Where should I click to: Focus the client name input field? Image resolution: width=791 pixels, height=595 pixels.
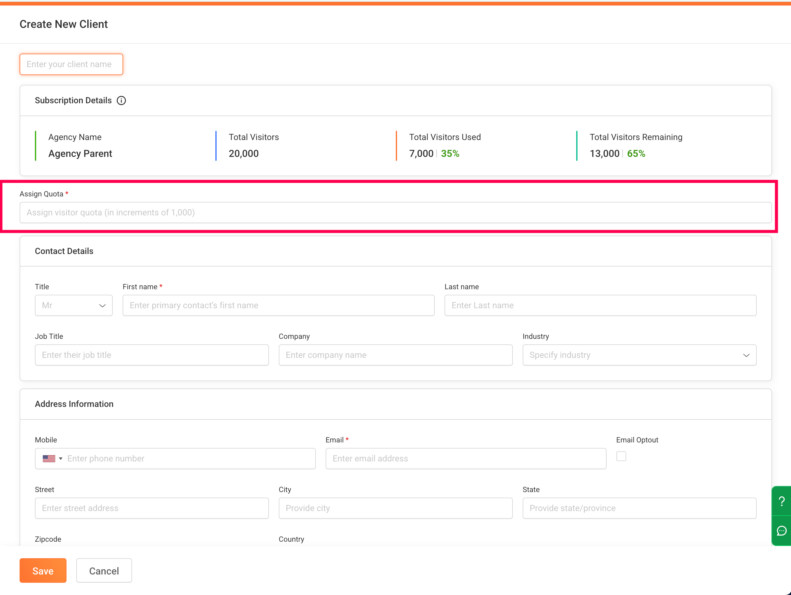point(71,64)
